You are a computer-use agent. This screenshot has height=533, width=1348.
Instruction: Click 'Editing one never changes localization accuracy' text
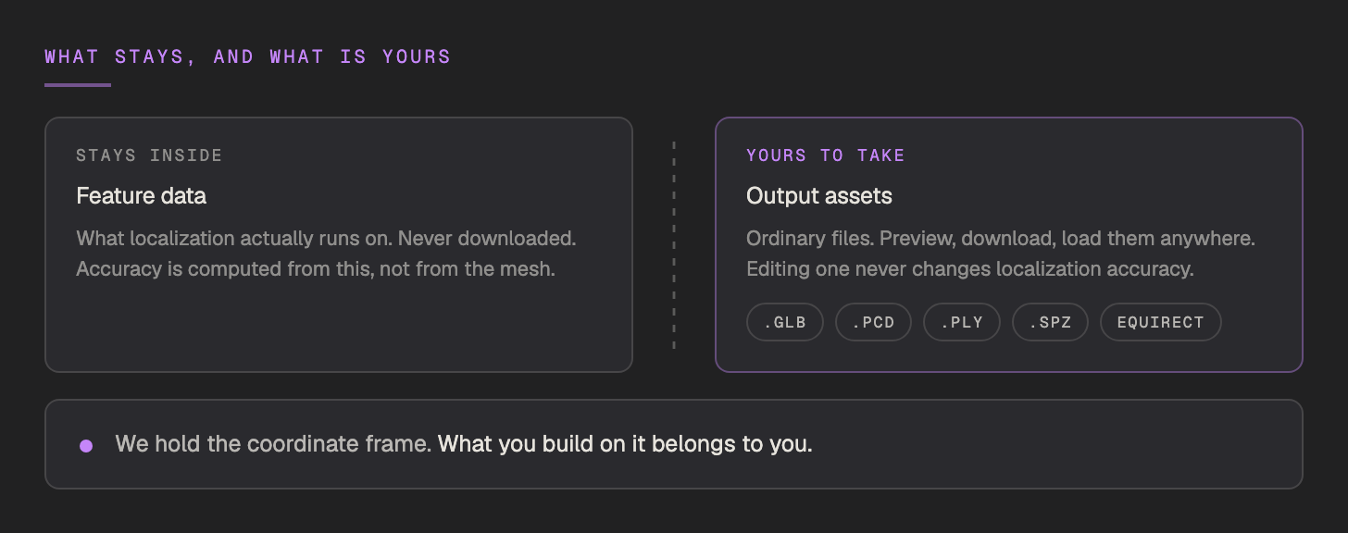tap(970, 270)
